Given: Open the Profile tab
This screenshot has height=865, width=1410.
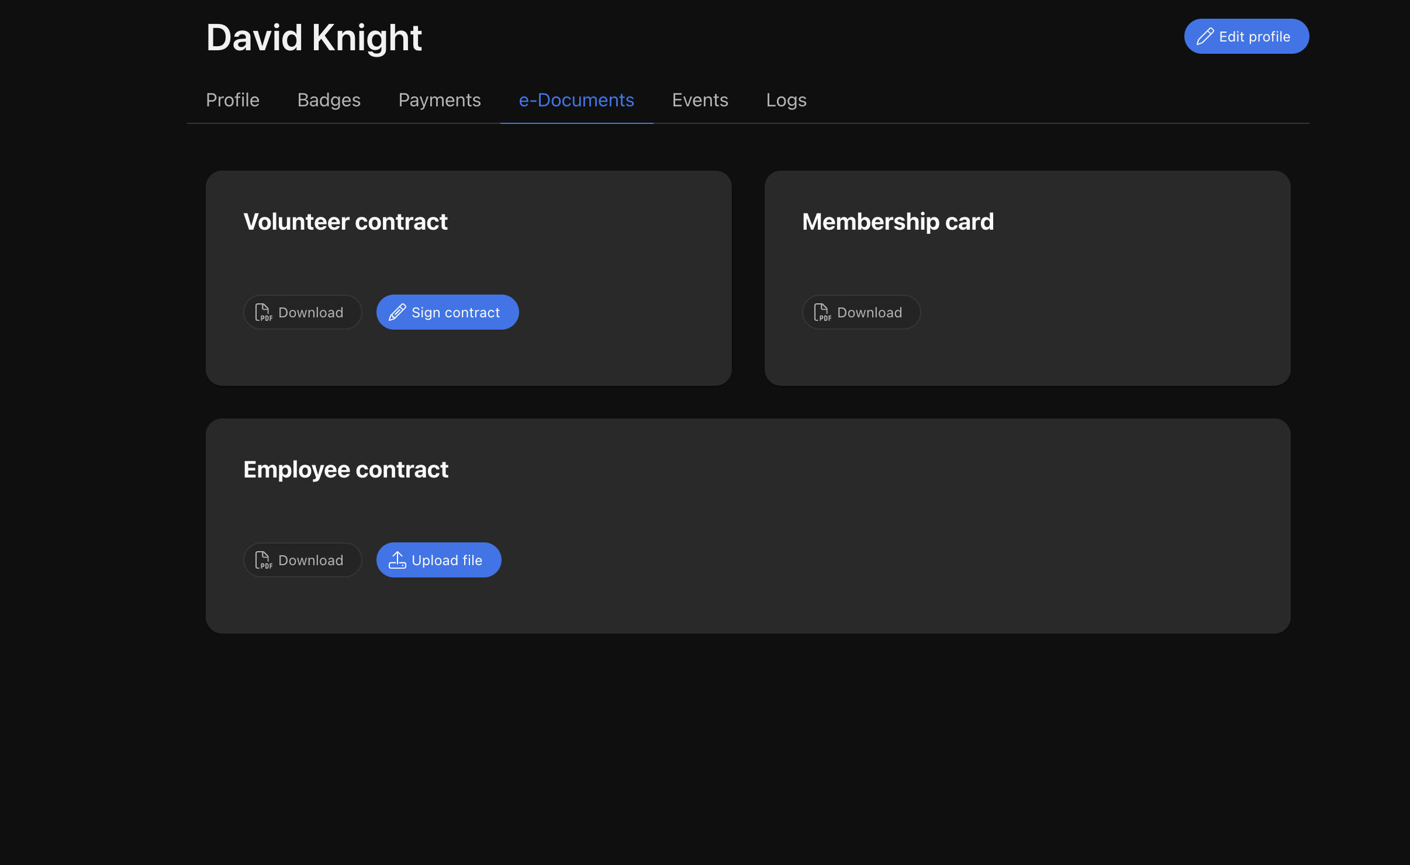Looking at the screenshot, I should 233,100.
